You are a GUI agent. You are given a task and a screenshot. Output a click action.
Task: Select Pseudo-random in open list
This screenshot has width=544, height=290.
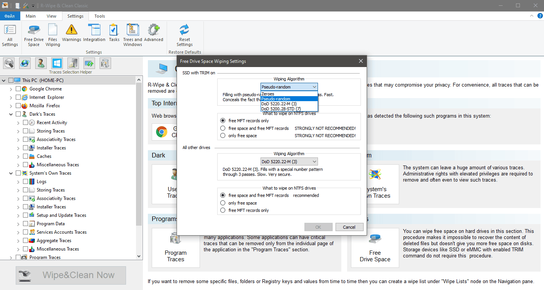pos(289,99)
